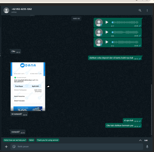Open the emoji picker
This screenshot has height=152, width=154.
pos(14,146)
